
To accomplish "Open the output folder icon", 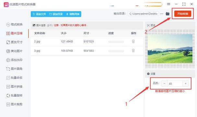I will 168,14.
